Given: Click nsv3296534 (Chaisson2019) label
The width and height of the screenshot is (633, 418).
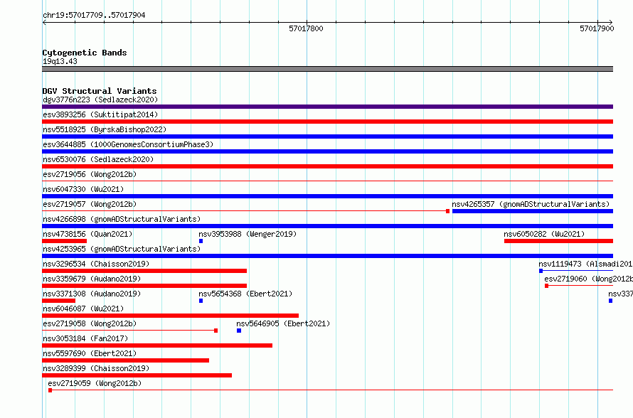Looking at the screenshot, I should (x=96, y=264).
